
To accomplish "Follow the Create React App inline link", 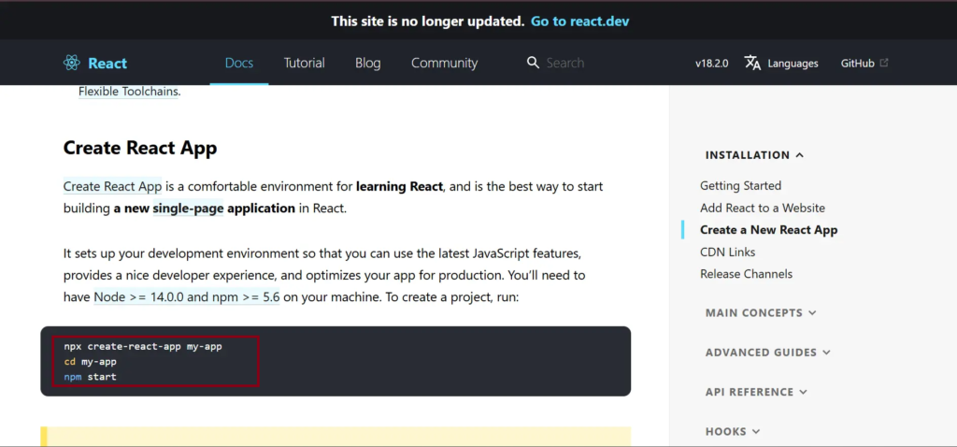I will pyautogui.click(x=112, y=186).
